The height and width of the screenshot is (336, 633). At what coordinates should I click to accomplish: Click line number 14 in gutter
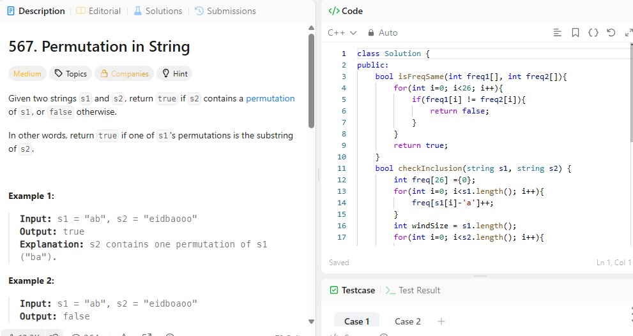tap(342, 203)
